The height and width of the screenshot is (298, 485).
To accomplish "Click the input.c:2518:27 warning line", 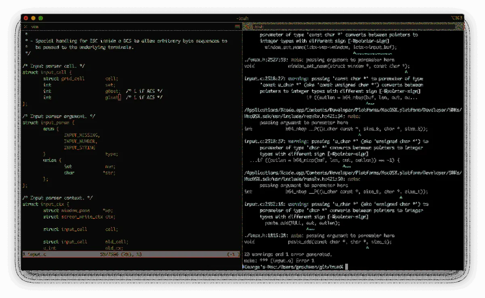I will pyautogui.click(x=333, y=79).
